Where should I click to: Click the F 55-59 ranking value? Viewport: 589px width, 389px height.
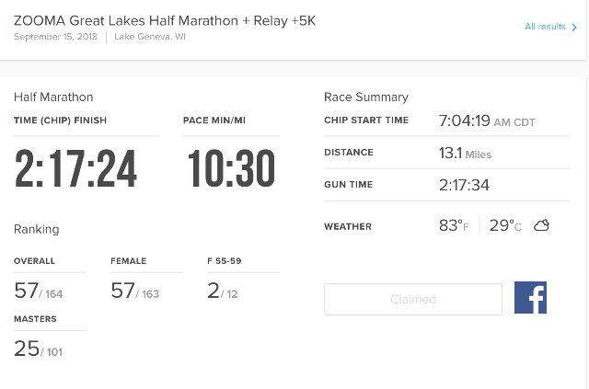223,291
